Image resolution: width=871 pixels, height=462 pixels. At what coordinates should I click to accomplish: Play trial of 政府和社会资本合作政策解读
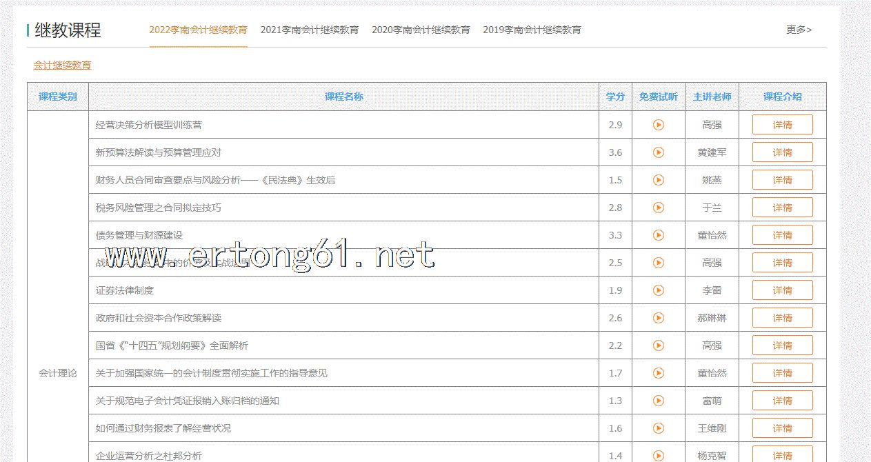click(x=658, y=318)
